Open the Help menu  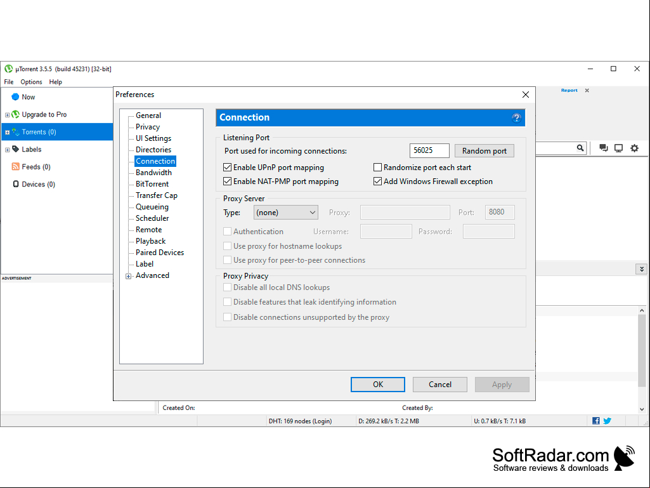[56, 82]
